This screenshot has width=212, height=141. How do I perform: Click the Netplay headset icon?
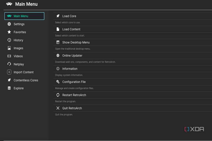tap(9, 64)
